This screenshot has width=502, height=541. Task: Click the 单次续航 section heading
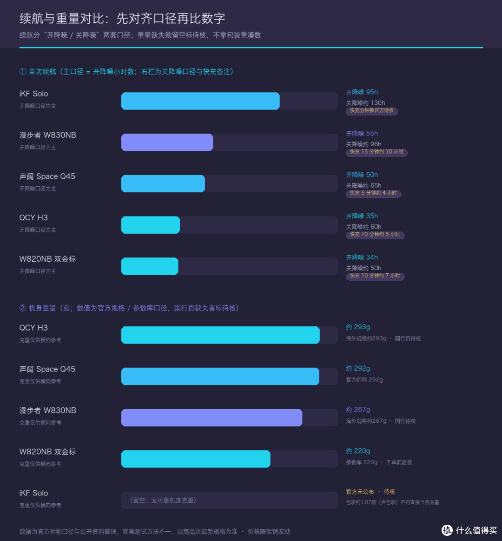127,71
